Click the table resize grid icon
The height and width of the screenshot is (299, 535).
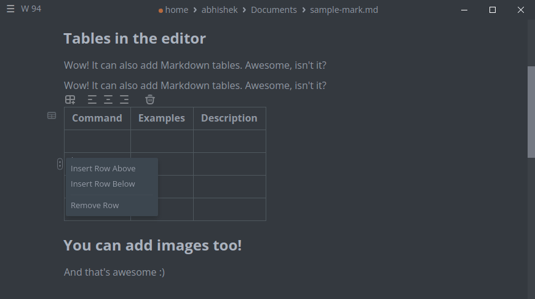tap(70, 99)
